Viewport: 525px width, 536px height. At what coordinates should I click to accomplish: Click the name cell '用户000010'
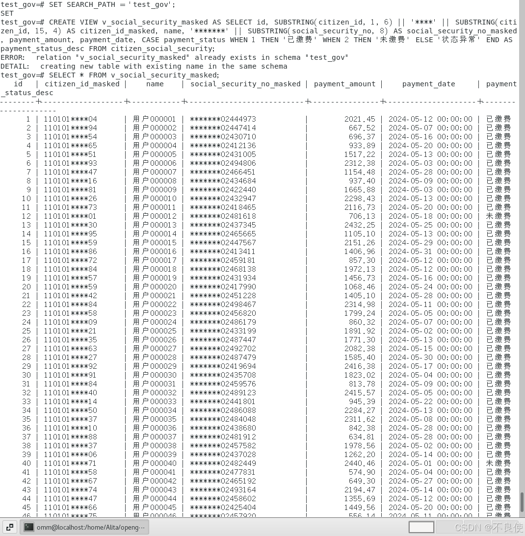155,199
